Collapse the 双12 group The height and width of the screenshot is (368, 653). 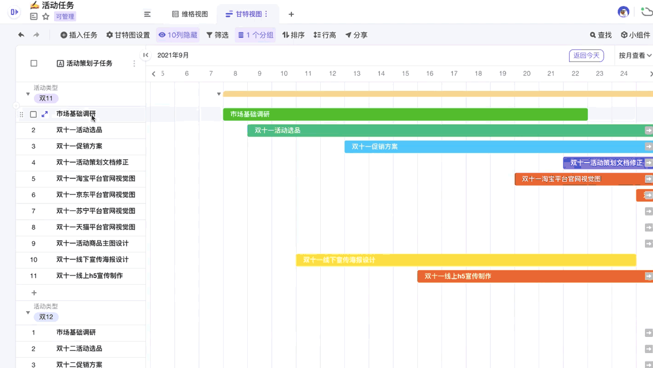(28, 312)
